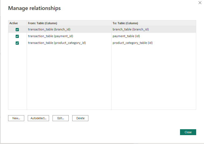Viewport: 204px width, 144px height.
Task: Click the To: Table (Column) header
Action: click(x=125, y=23)
